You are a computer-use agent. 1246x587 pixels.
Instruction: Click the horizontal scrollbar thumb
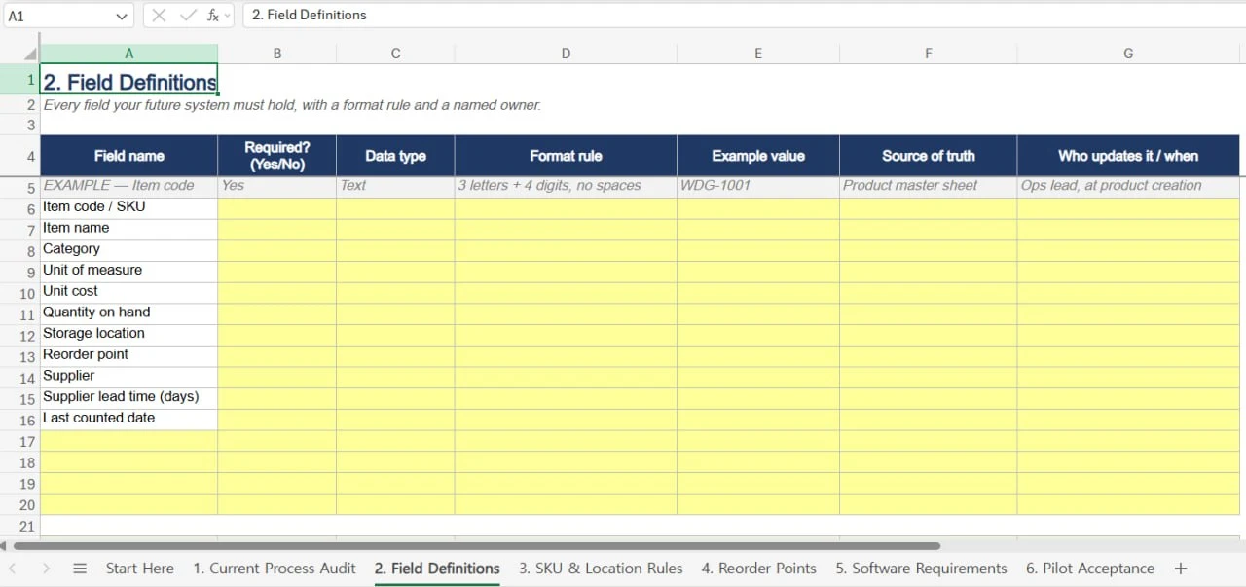pyautogui.click(x=477, y=546)
